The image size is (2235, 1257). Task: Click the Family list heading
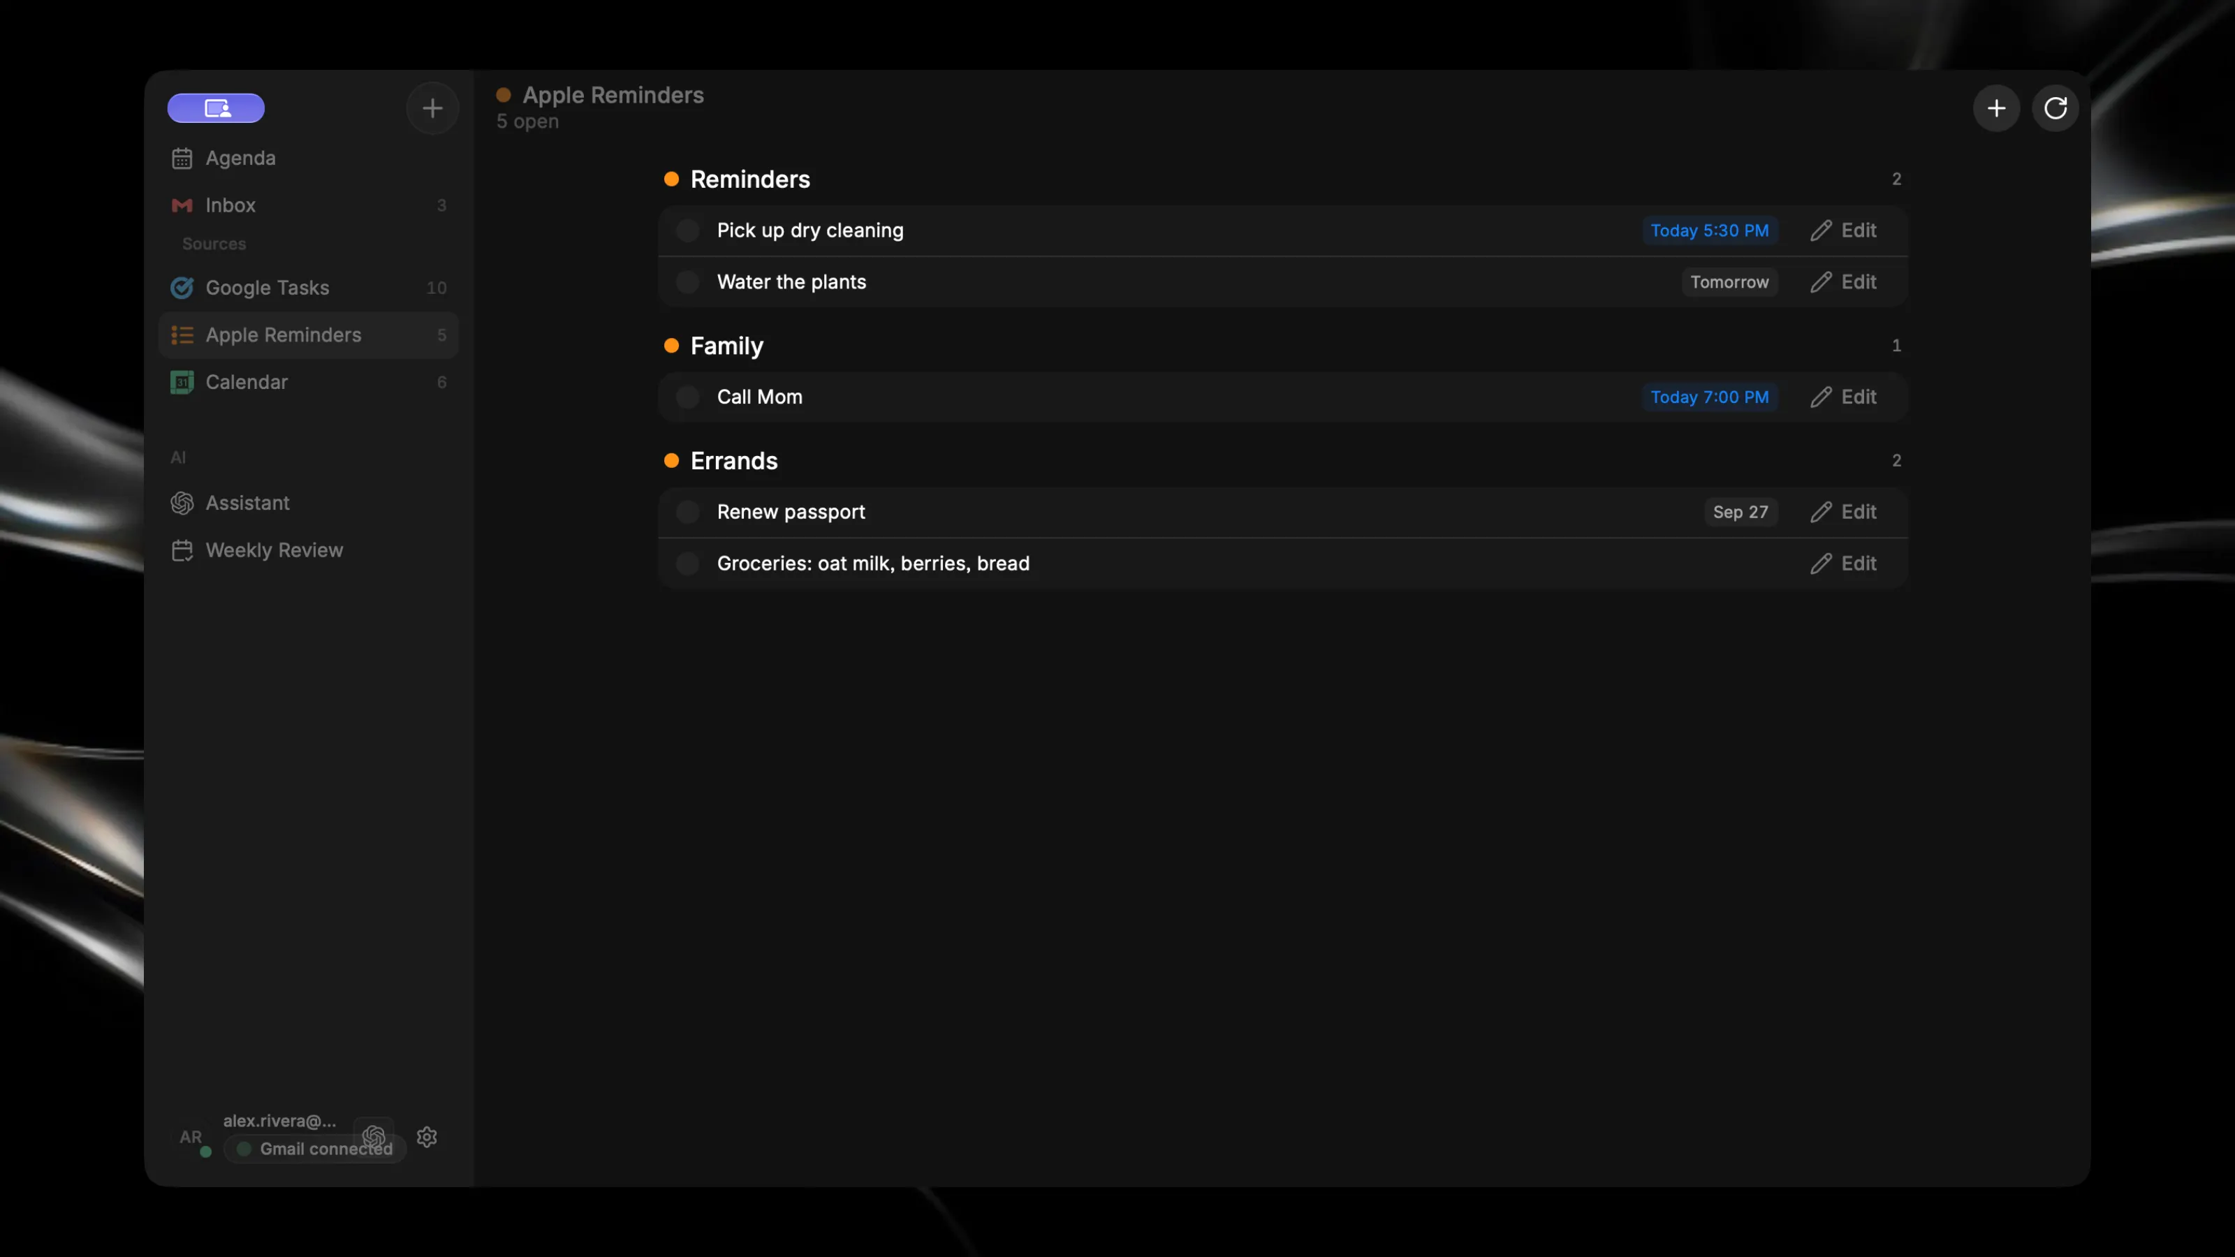click(x=727, y=345)
